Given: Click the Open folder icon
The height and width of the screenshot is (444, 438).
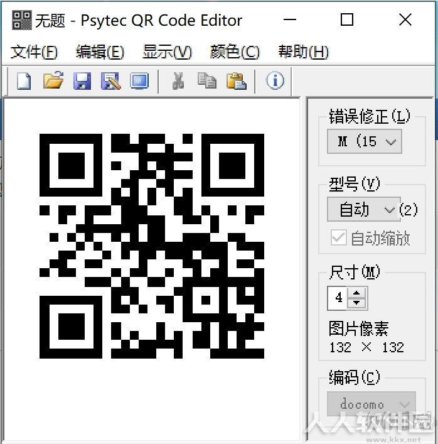Looking at the screenshot, I should coord(53,80).
